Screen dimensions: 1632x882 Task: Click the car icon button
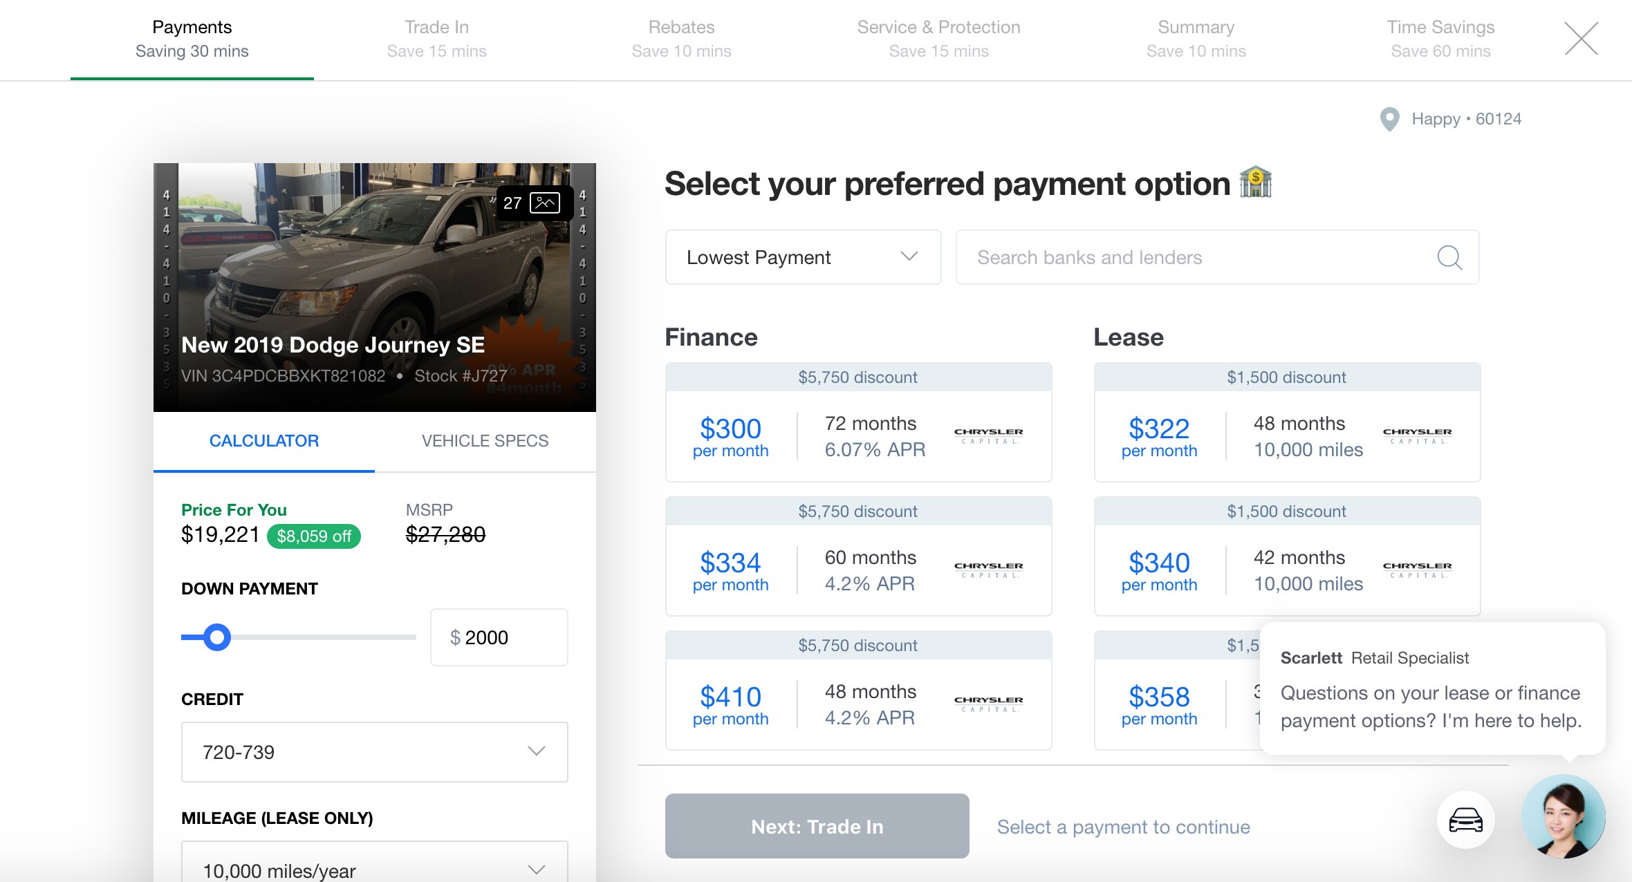1465,820
